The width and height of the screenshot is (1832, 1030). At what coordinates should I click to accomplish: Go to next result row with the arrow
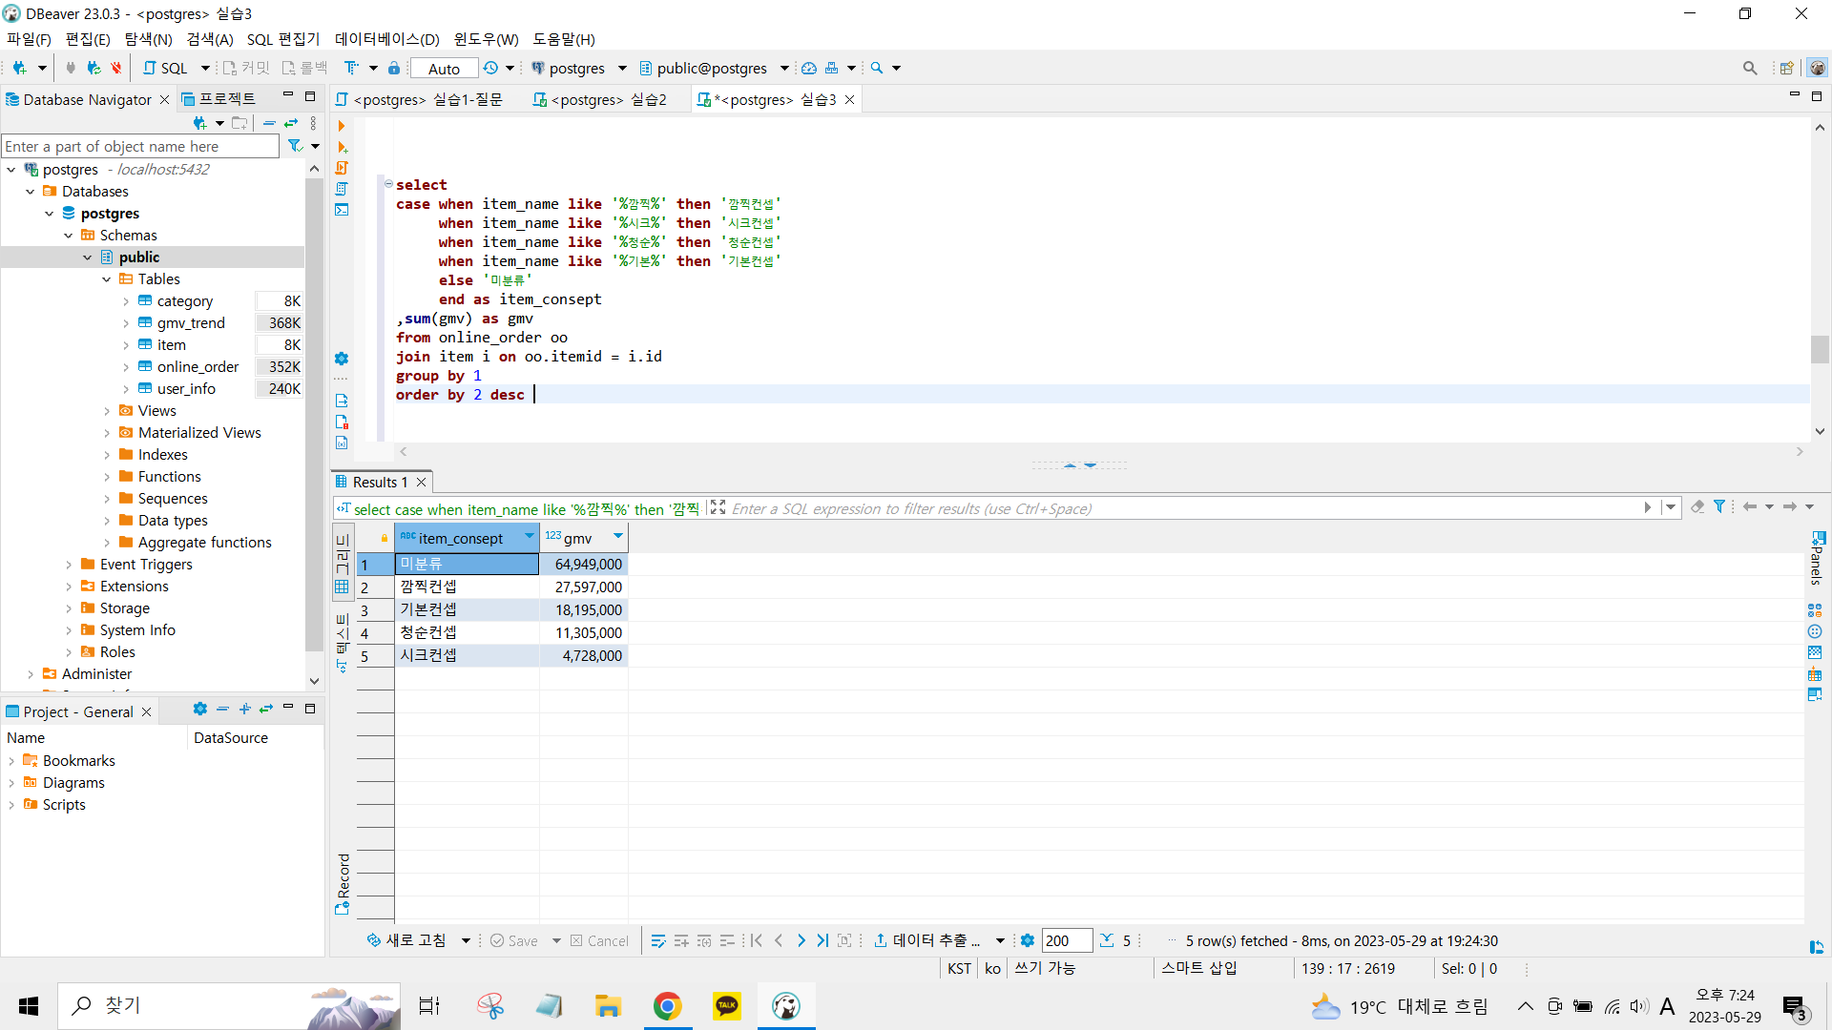click(x=801, y=940)
